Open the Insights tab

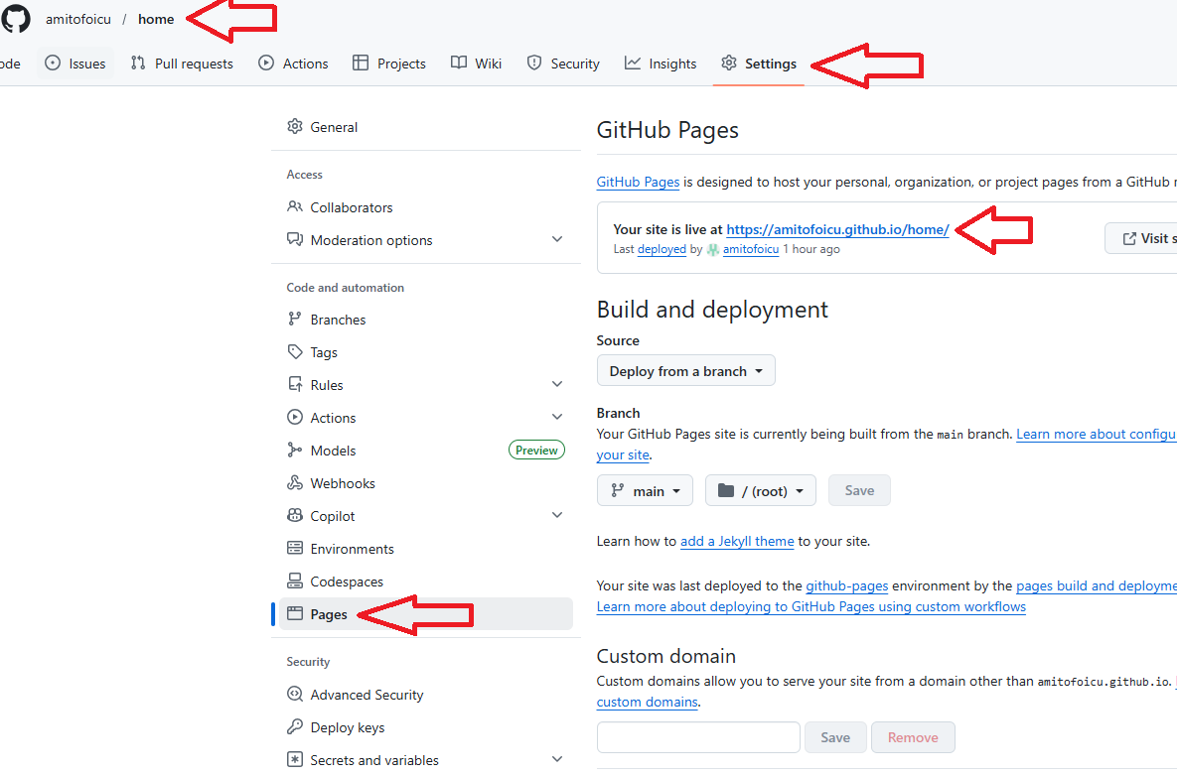[x=661, y=64]
